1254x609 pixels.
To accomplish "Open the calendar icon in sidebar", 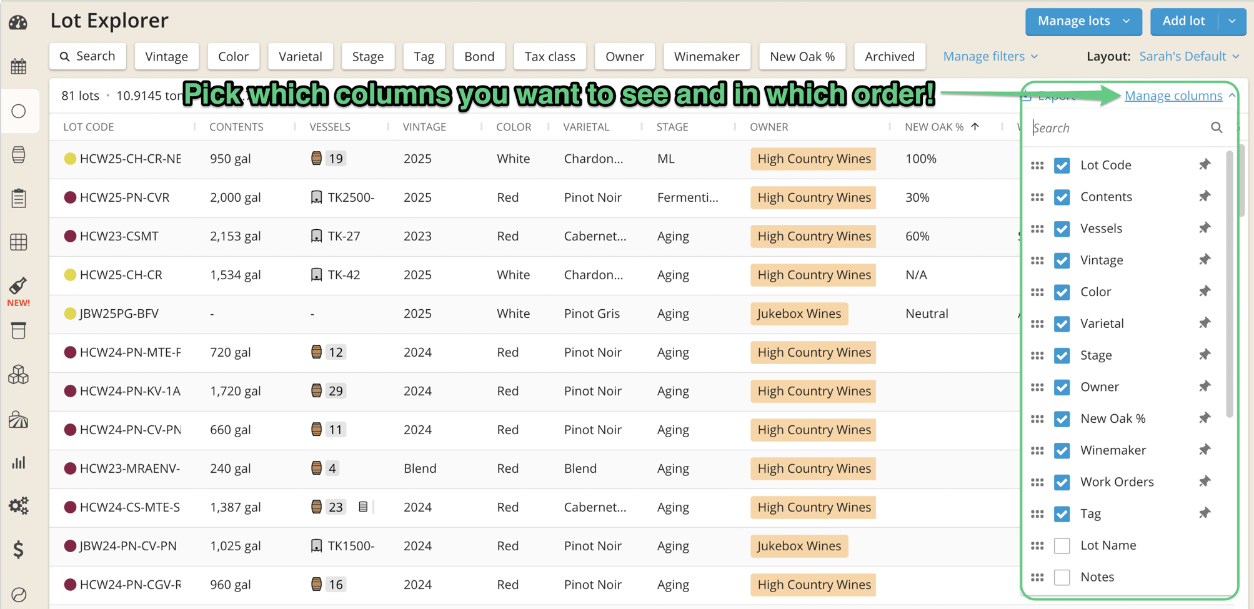I will 18,66.
